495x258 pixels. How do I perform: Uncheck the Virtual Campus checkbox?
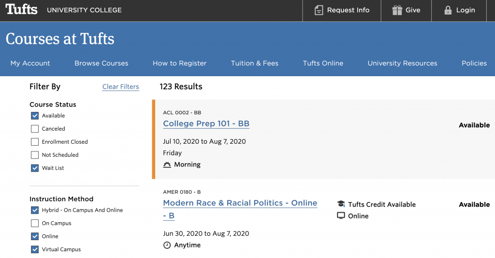35,249
